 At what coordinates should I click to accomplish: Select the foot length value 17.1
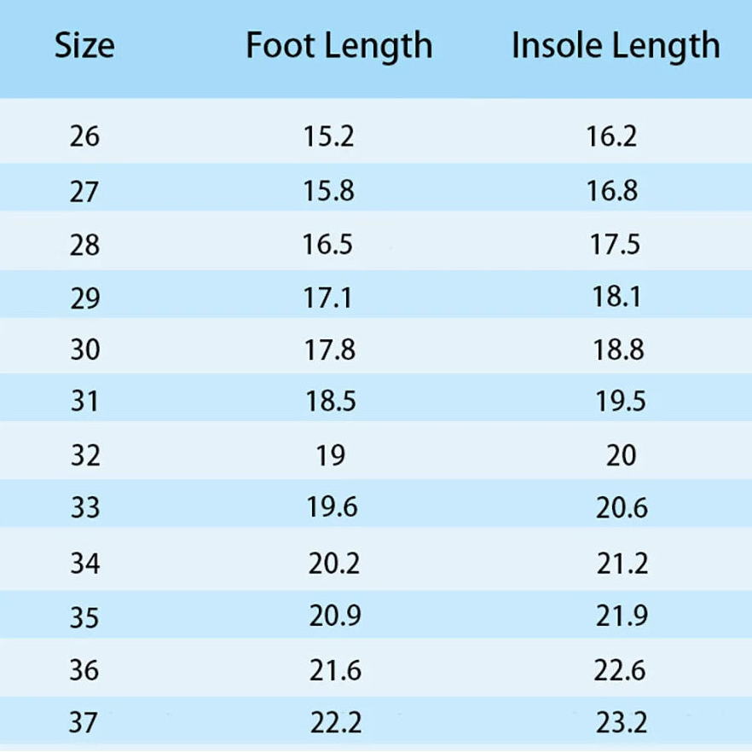point(327,298)
